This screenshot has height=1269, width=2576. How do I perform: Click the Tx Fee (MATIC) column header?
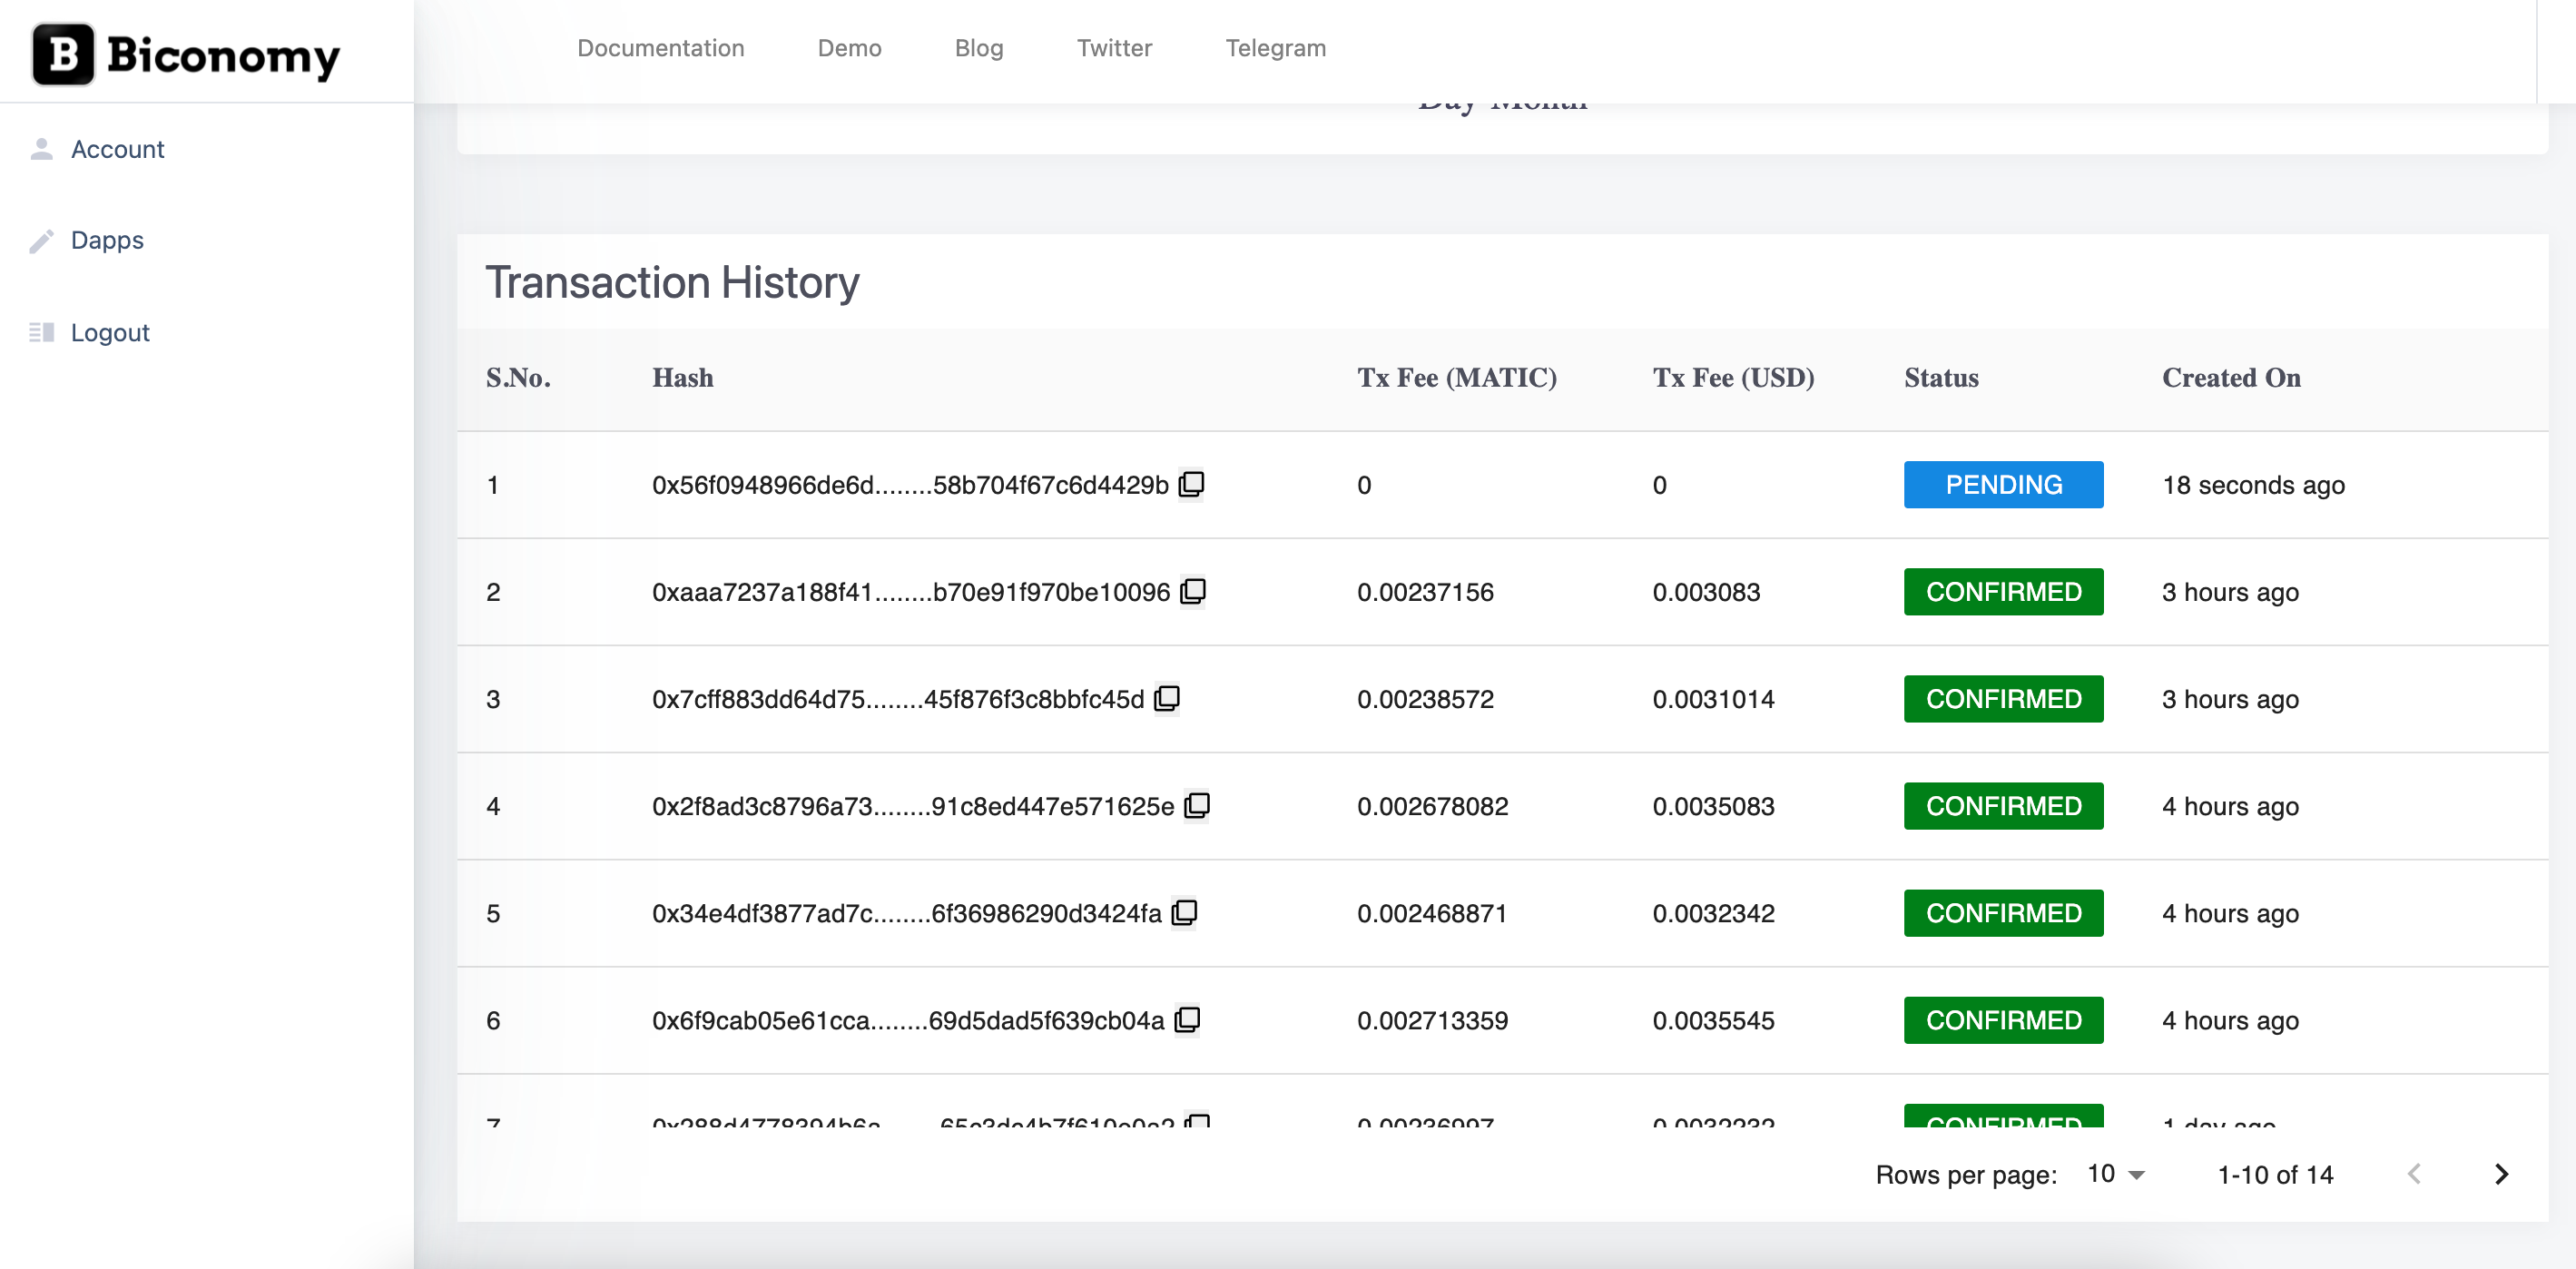1456,378
